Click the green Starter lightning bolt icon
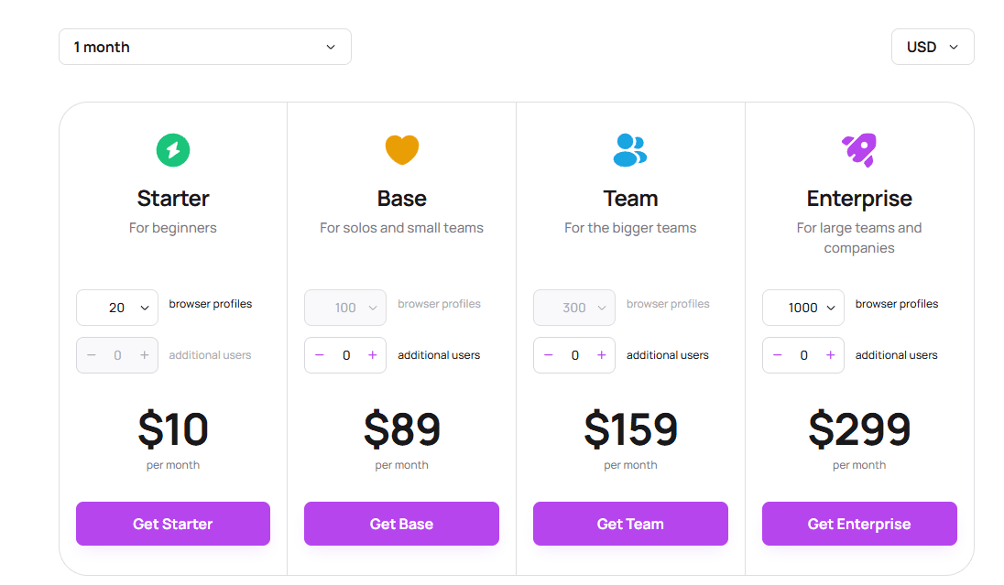Screen dimensions: 1004x585 coord(173,150)
